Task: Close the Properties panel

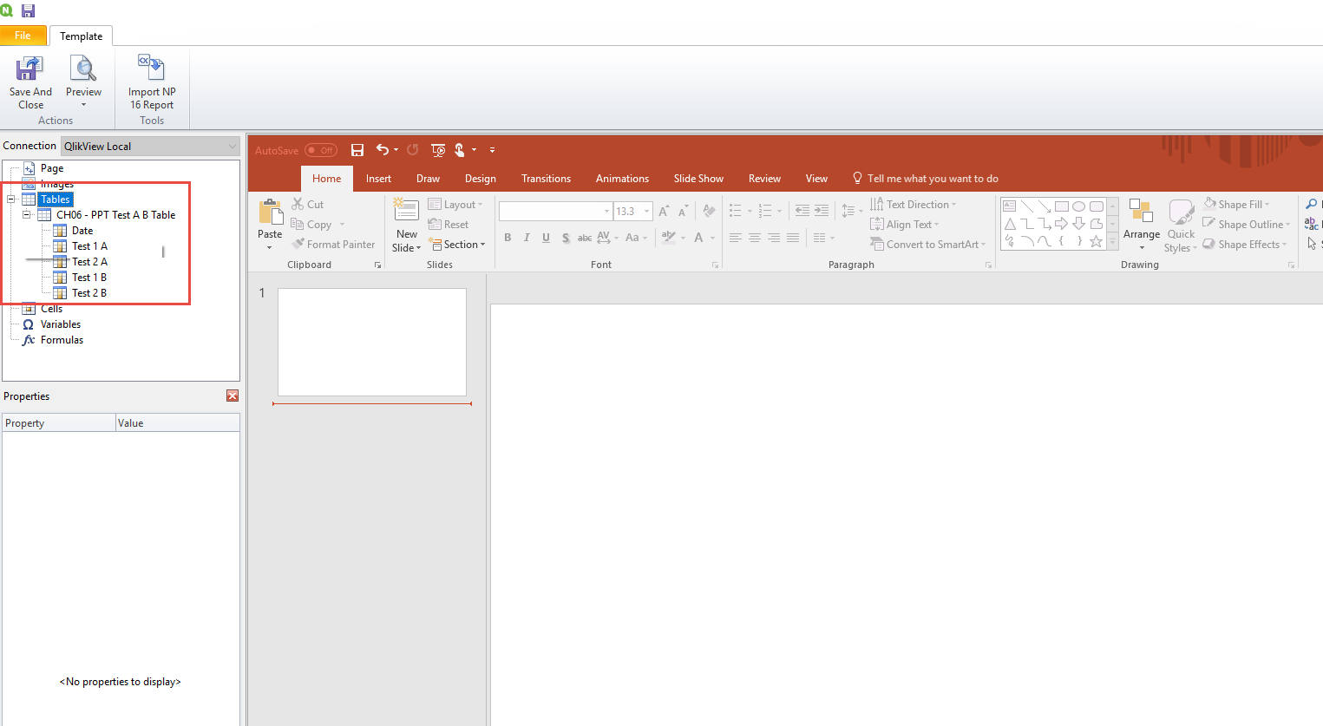Action: point(233,396)
